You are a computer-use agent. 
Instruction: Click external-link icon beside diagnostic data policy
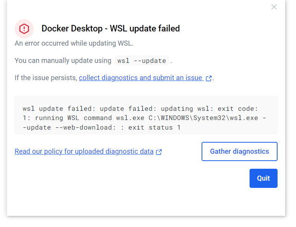[159, 152]
